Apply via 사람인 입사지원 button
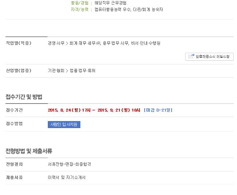The width and height of the screenshot is (237, 195). pyautogui.click(x=64, y=124)
